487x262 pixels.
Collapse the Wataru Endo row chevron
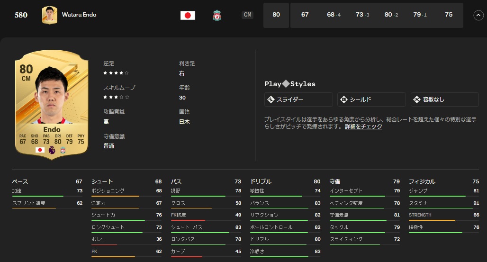point(478,15)
